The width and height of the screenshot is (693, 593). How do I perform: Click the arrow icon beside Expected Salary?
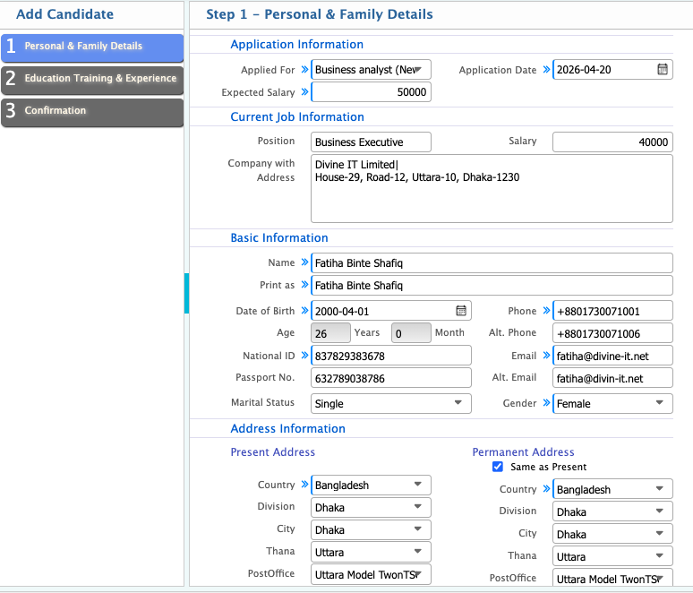304,92
